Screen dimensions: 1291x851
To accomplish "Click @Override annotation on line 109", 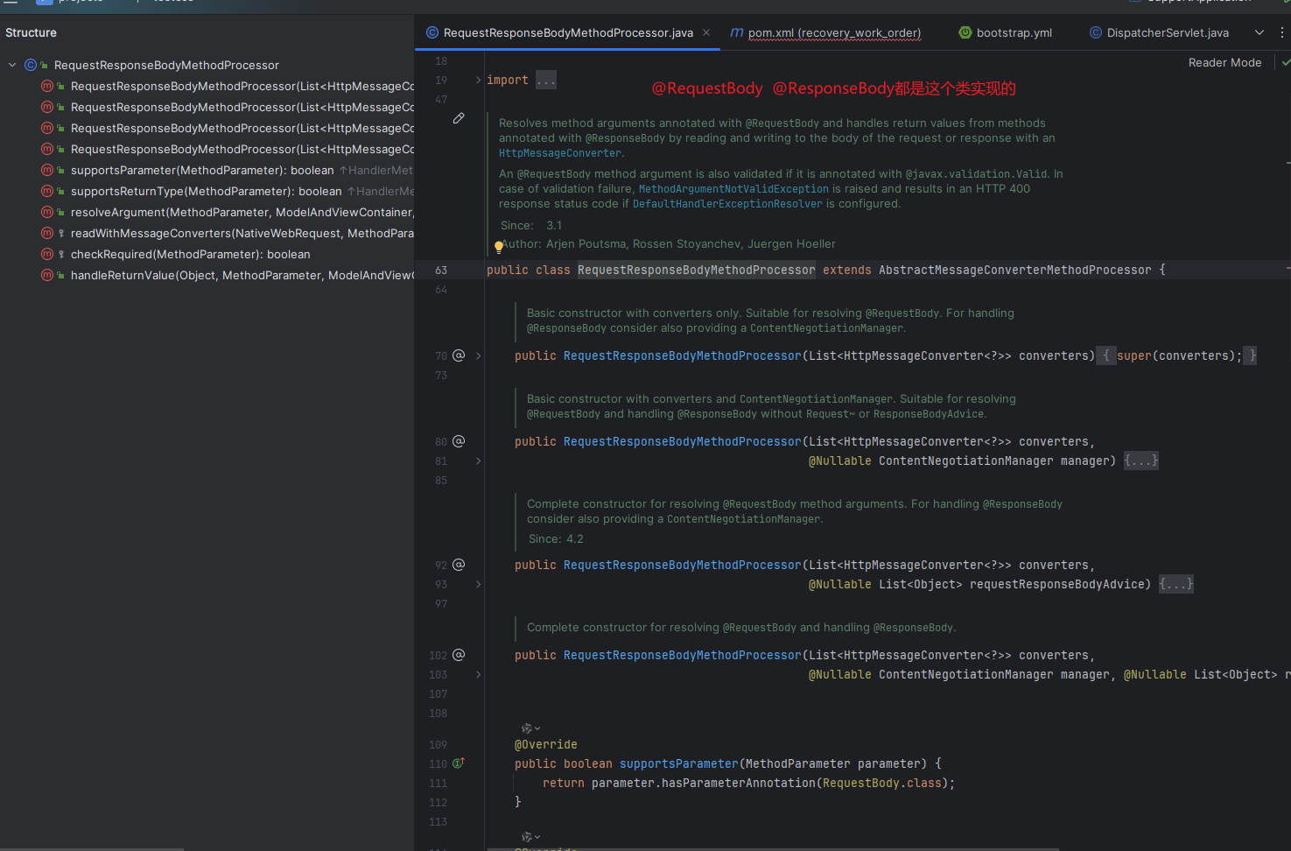I will pos(546,744).
